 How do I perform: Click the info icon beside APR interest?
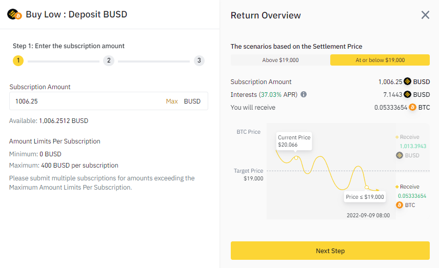click(x=304, y=95)
